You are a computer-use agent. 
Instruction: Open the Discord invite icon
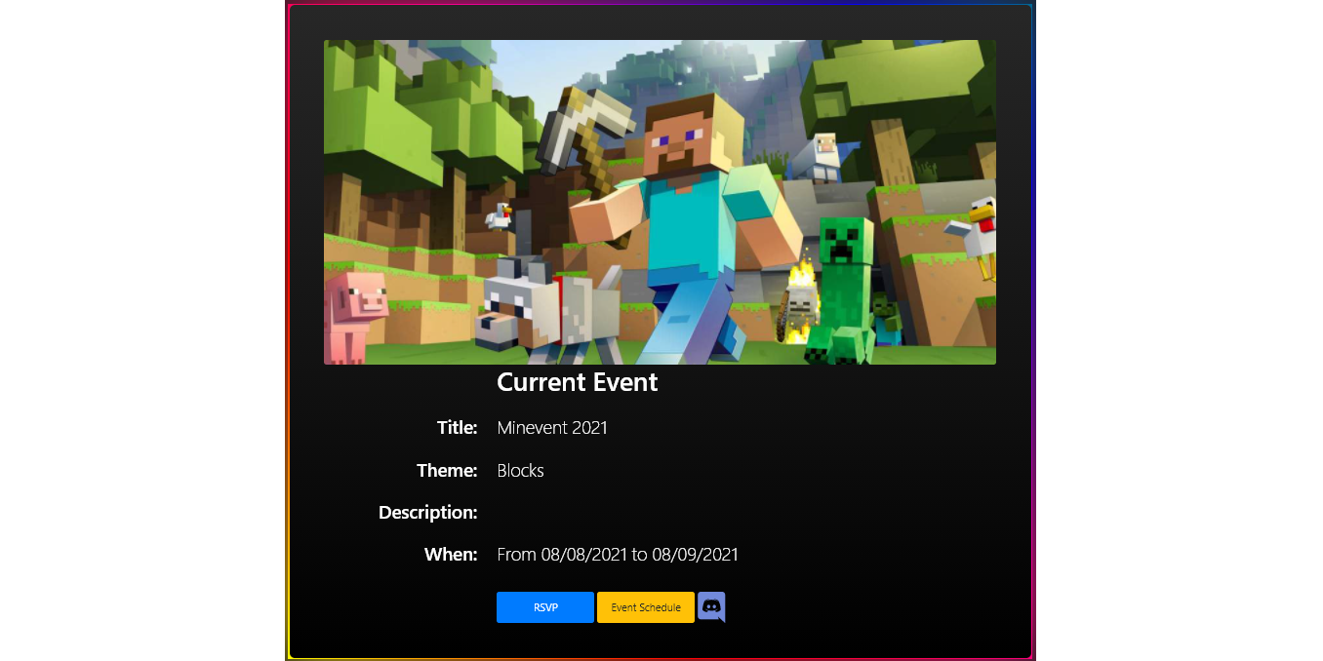(711, 607)
